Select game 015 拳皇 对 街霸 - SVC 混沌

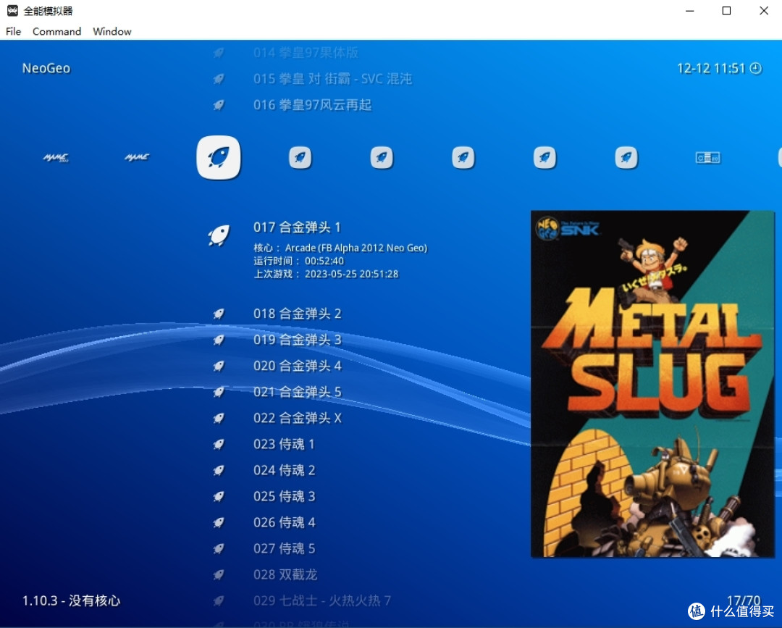332,79
